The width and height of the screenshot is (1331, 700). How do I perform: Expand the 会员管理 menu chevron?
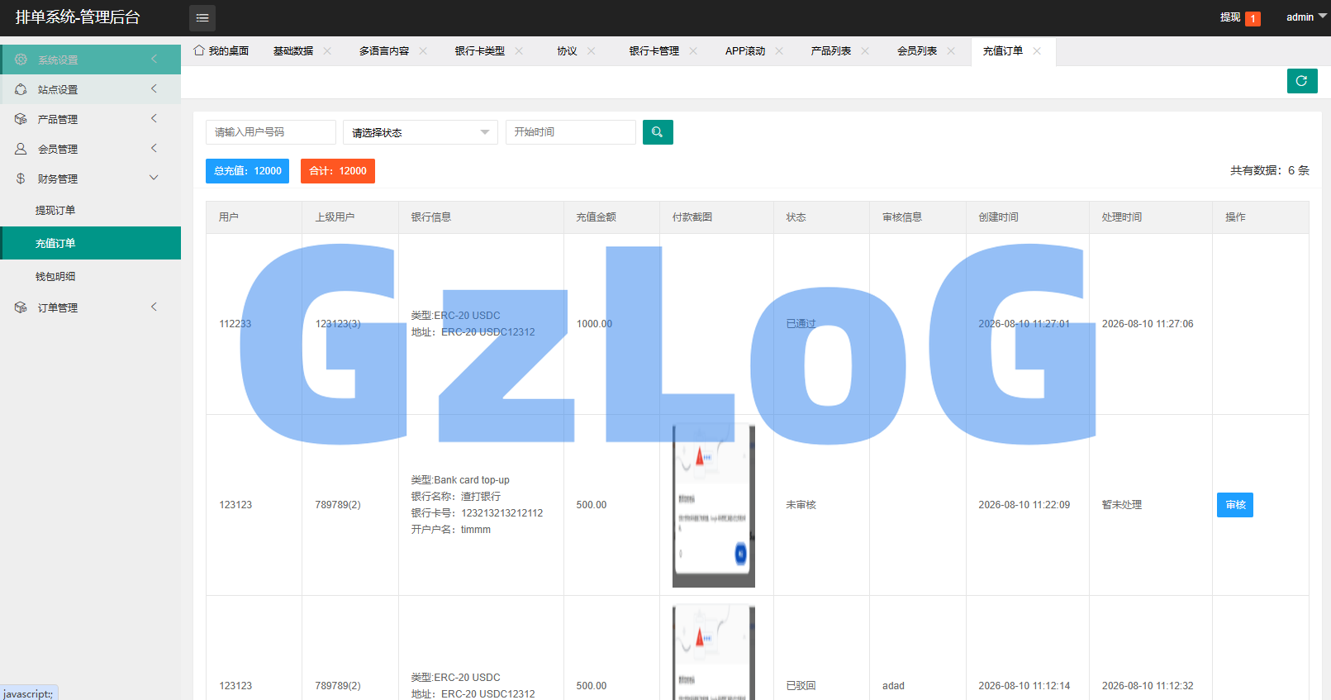pos(154,148)
